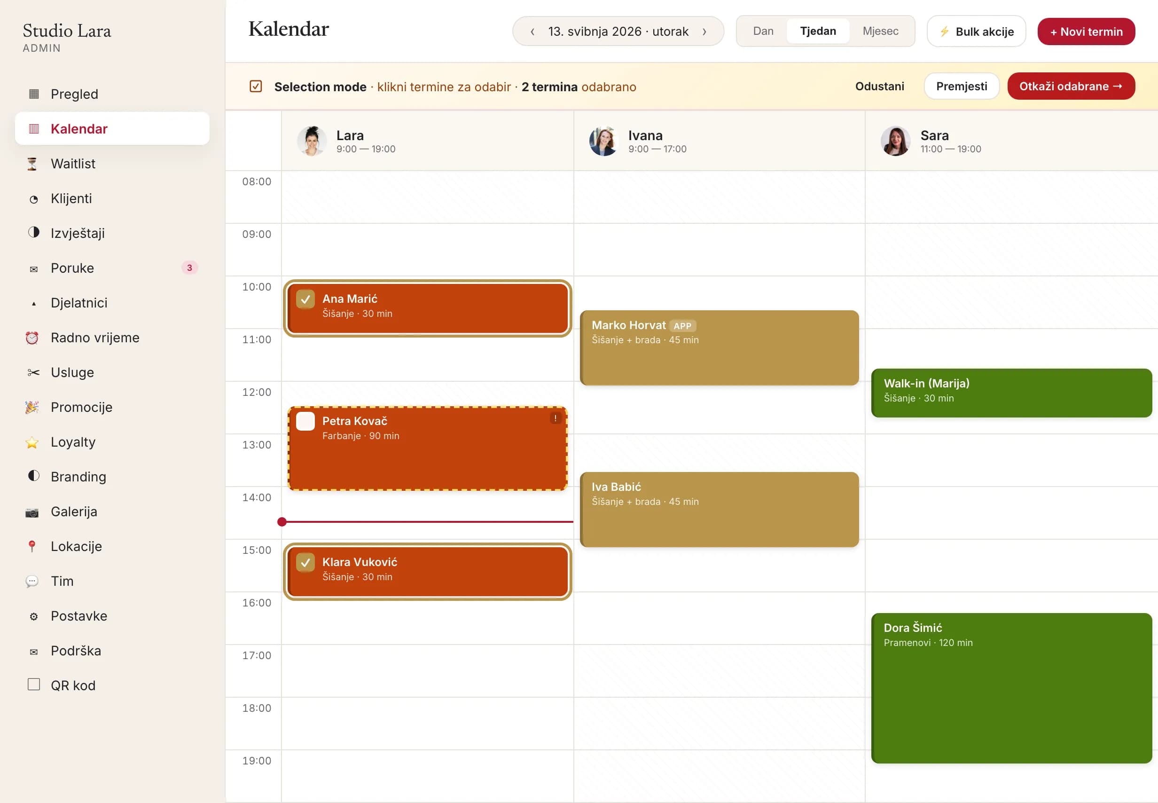
Task: Click the Tim chat bubble icon
Action: click(x=31, y=582)
